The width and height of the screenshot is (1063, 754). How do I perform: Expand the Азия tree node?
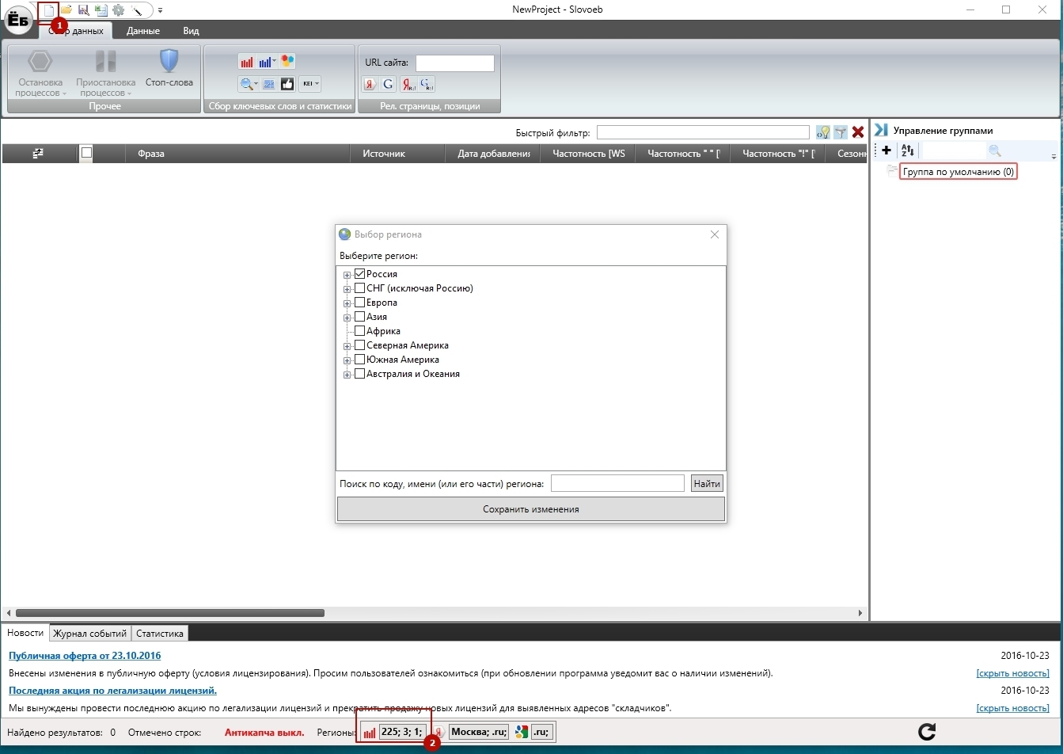click(347, 318)
